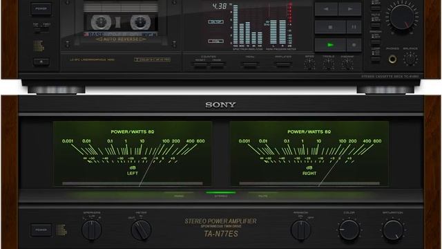Adjust the Bass knob on the deck
The width and height of the screenshot is (442, 249).
pos(309,64)
